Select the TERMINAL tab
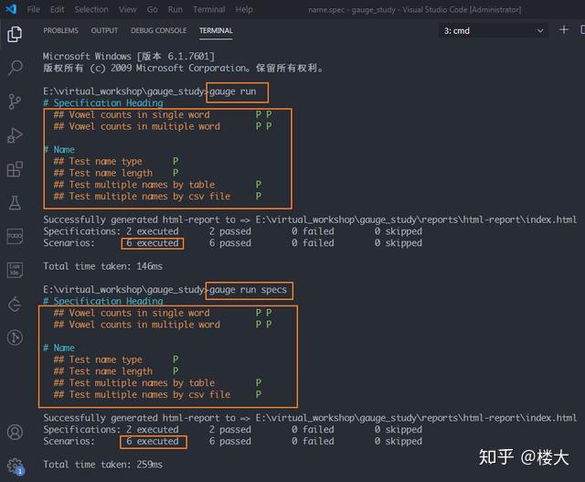The width and height of the screenshot is (585, 482). point(216,30)
